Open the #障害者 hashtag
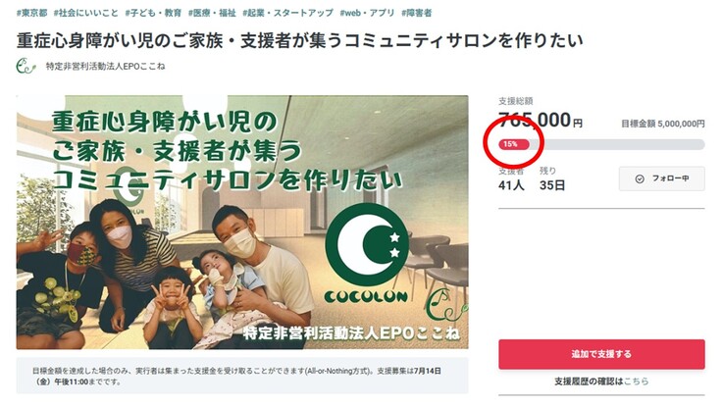The image size is (722, 406). click(416, 13)
